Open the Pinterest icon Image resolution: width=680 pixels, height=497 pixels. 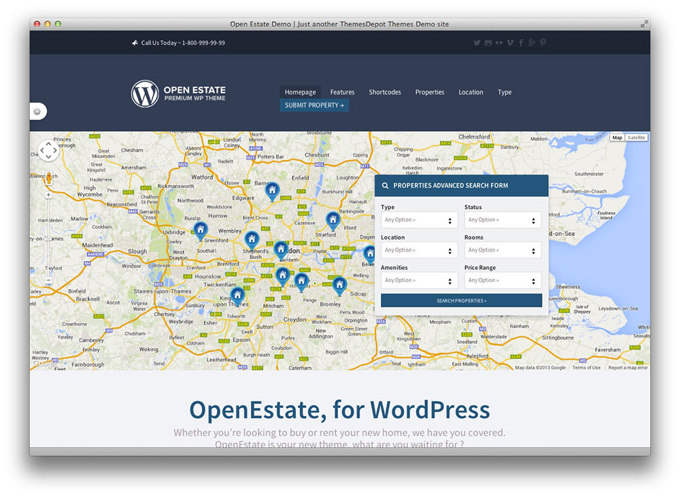tap(543, 43)
